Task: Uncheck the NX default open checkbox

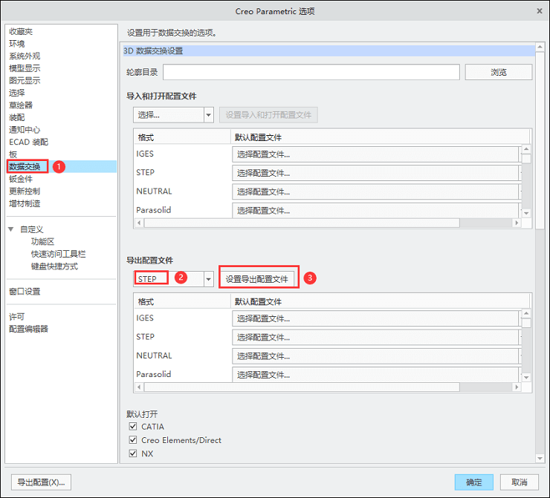Action: tap(133, 453)
